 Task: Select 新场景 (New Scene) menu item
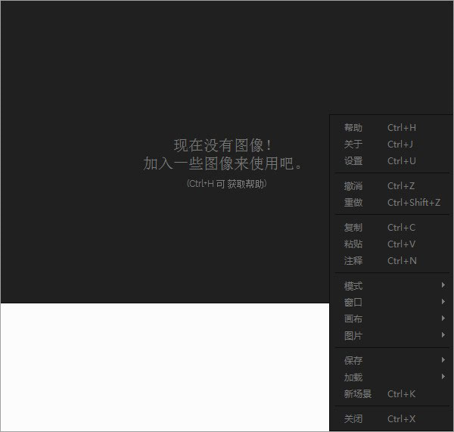click(358, 394)
